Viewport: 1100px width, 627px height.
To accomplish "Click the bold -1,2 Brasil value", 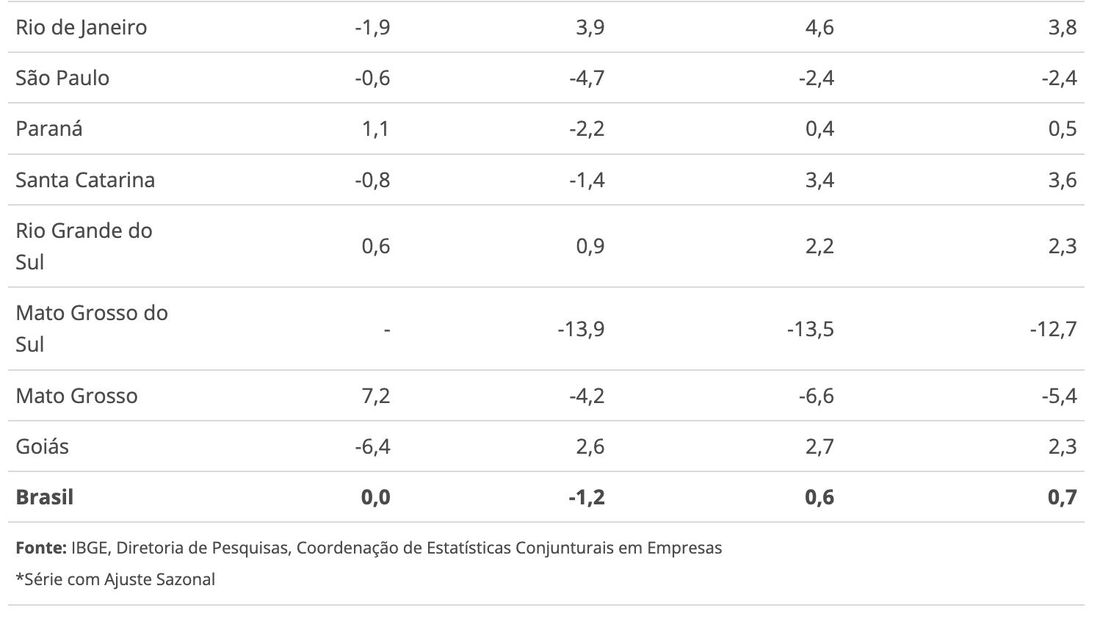I will click(x=586, y=497).
